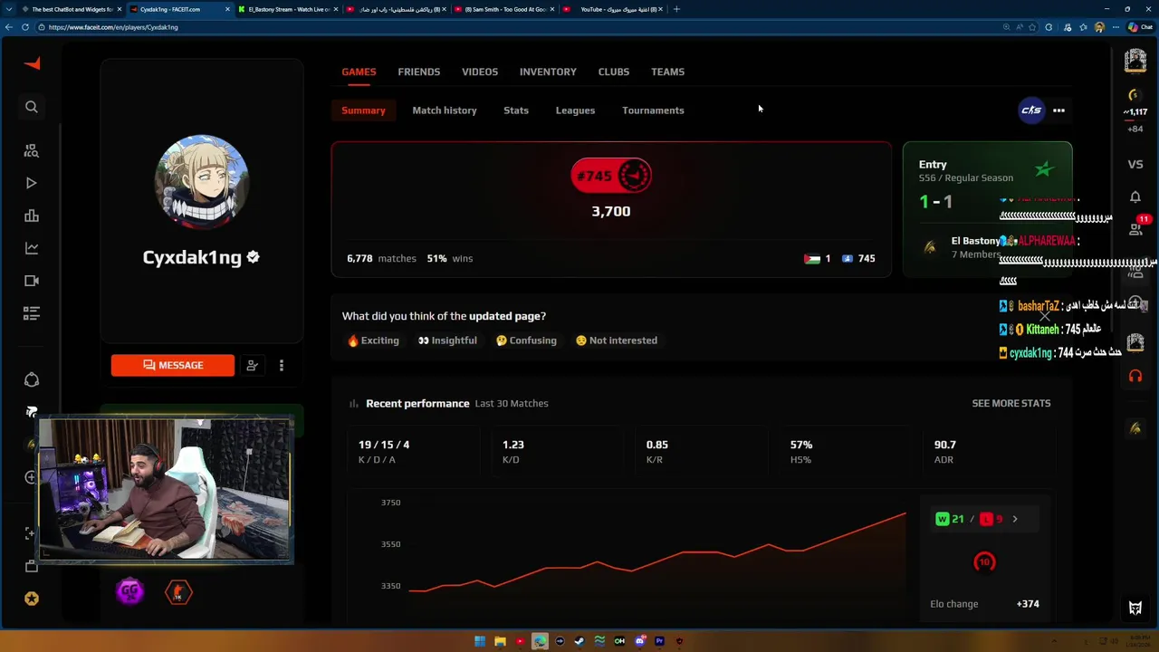Open the player finder icon in left sidebar

[x=32, y=150]
